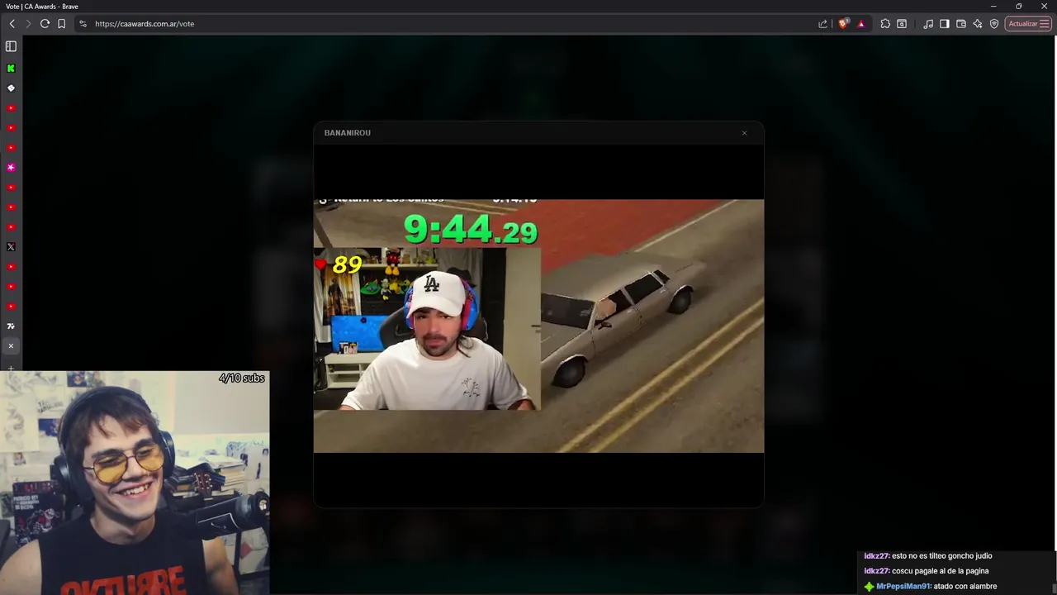Switch to the pink star icon tab
This screenshot has width=1057, height=595.
click(x=11, y=168)
